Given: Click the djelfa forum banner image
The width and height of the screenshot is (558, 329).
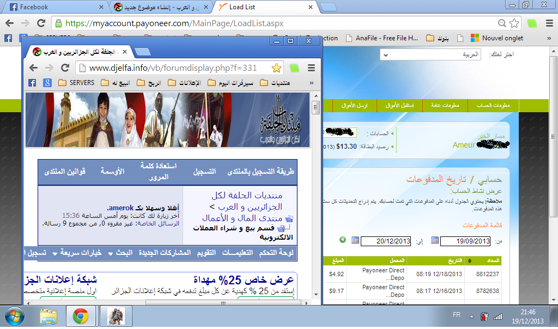Looking at the screenshot, I should 168,120.
